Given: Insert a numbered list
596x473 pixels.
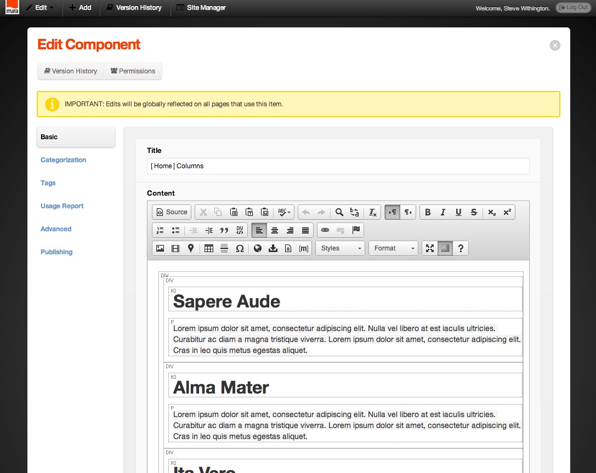Looking at the screenshot, I should tap(160, 230).
